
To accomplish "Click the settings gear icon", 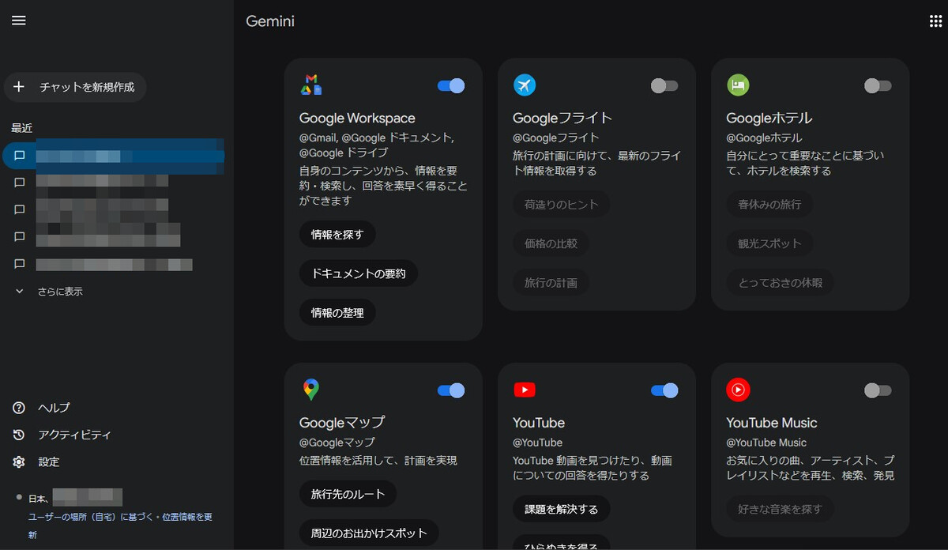I will pyautogui.click(x=20, y=461).
